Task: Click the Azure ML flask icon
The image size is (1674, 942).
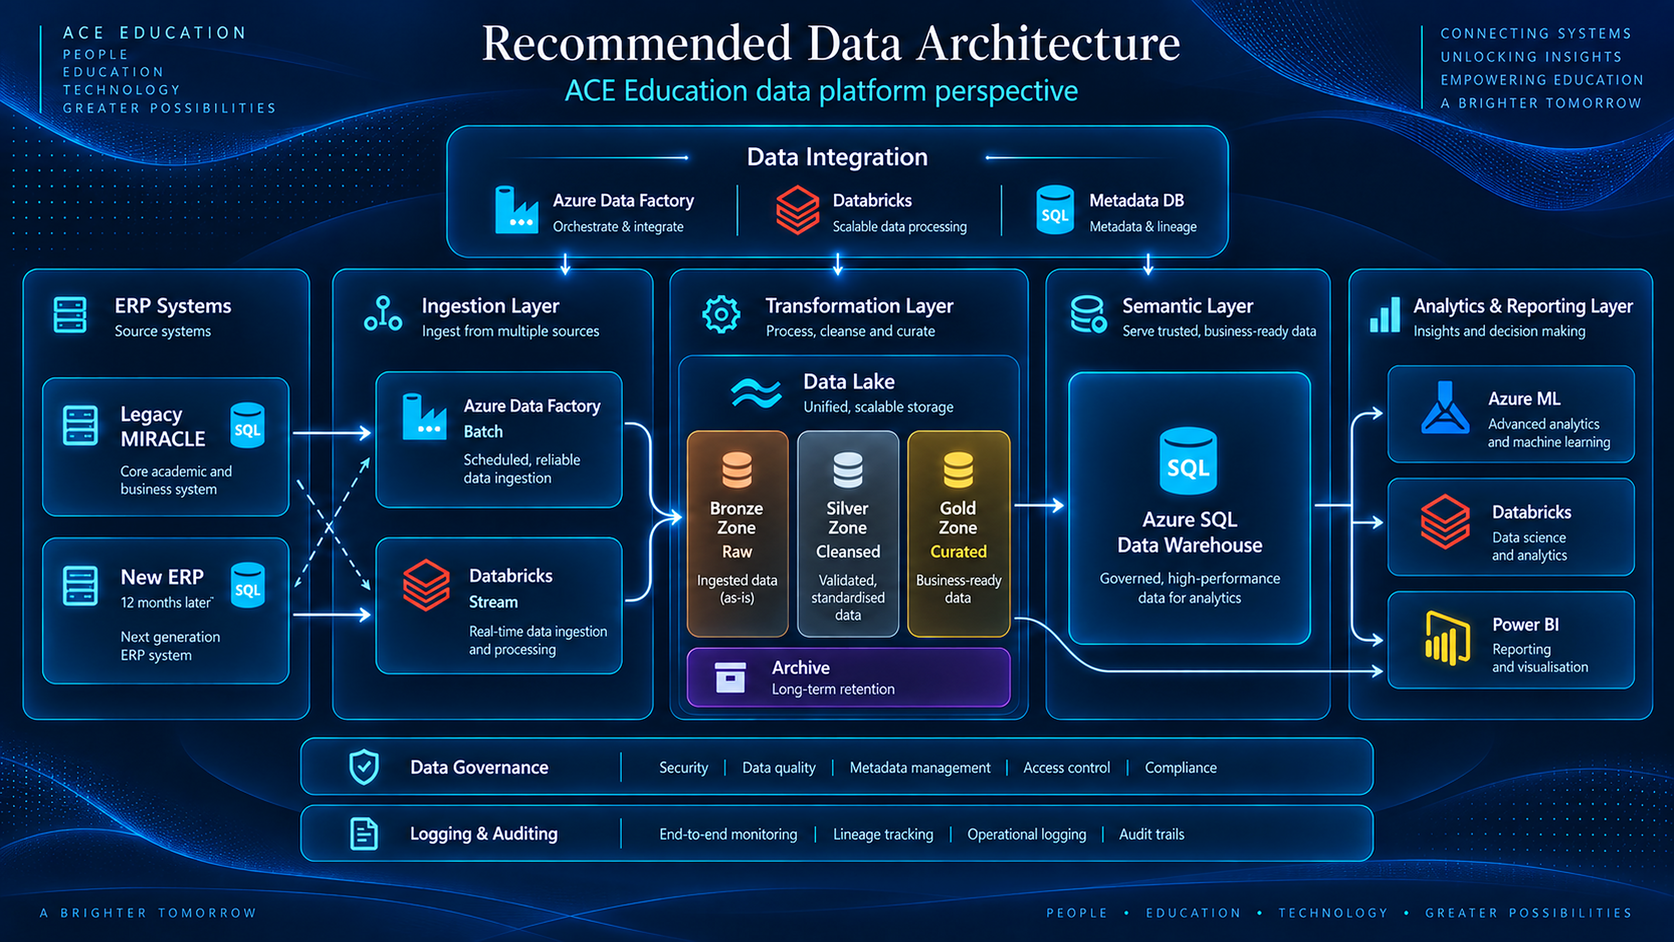Action: click(1445, 408)
